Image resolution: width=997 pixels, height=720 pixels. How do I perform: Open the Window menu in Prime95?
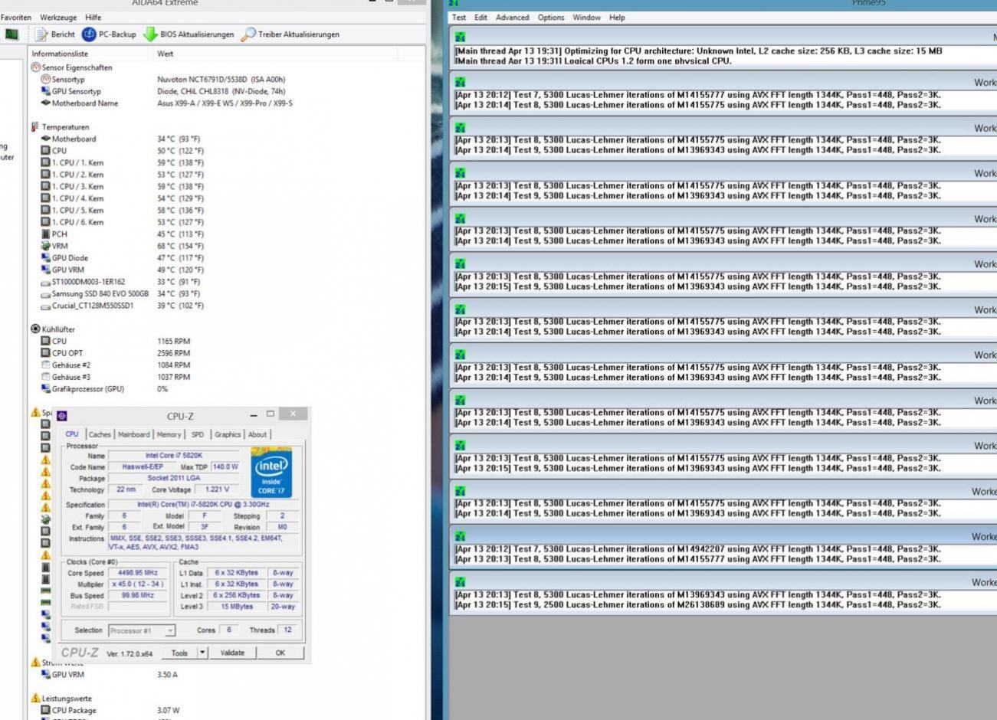tap(586, 17)
